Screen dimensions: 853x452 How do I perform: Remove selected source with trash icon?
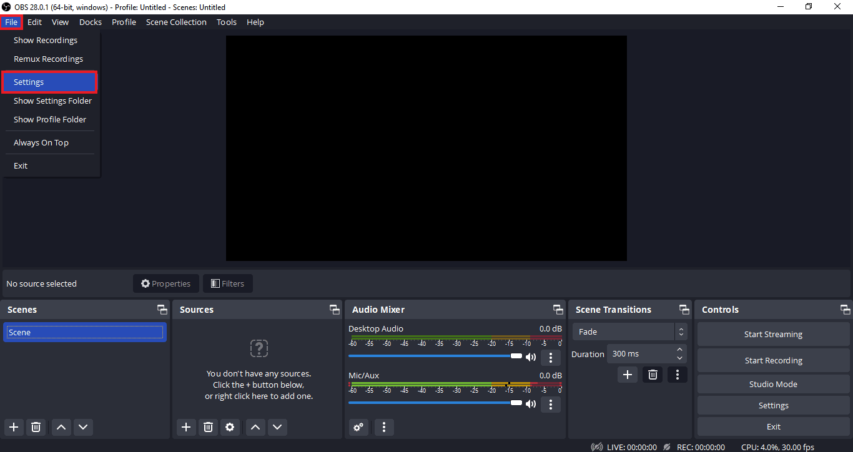coord(208,427)
